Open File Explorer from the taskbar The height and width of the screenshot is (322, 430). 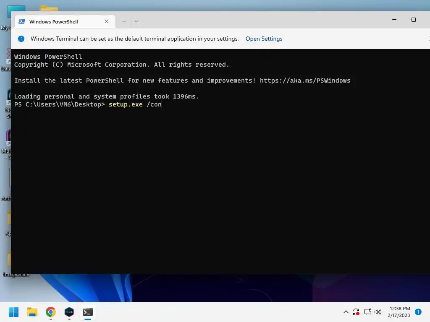(x=32, y=312)
